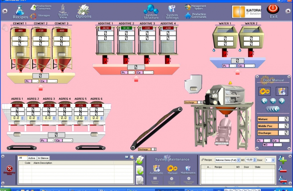This screenshot has width=293, height=191.
Task: Switch to Automatic mode
Action: click(x=156, y=170)
